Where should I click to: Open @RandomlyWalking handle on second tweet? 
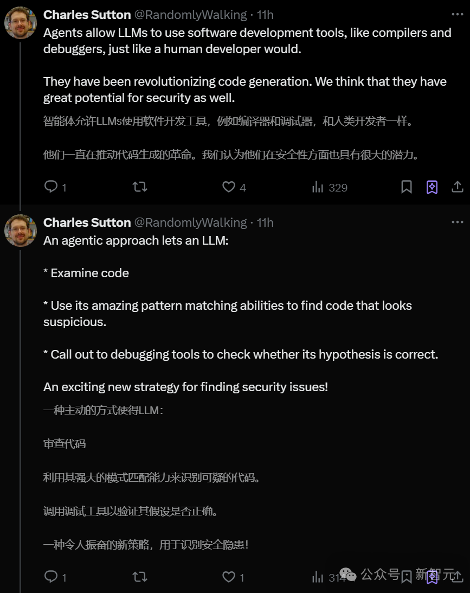click(x=190, y=222)
